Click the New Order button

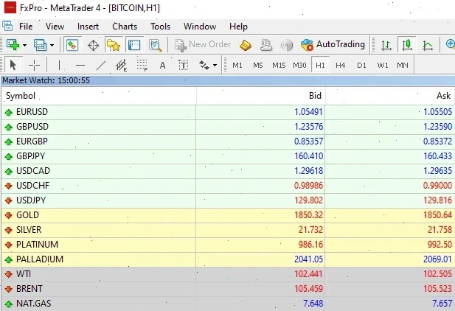[x=203, y=44]
